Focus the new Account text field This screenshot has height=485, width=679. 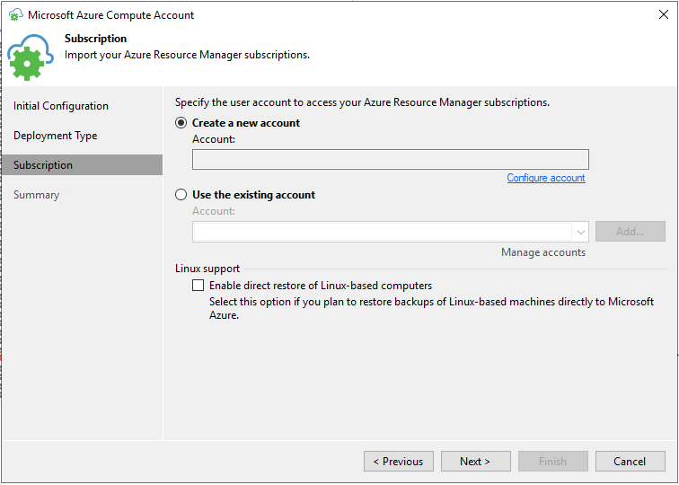click(x=390, y=160)
